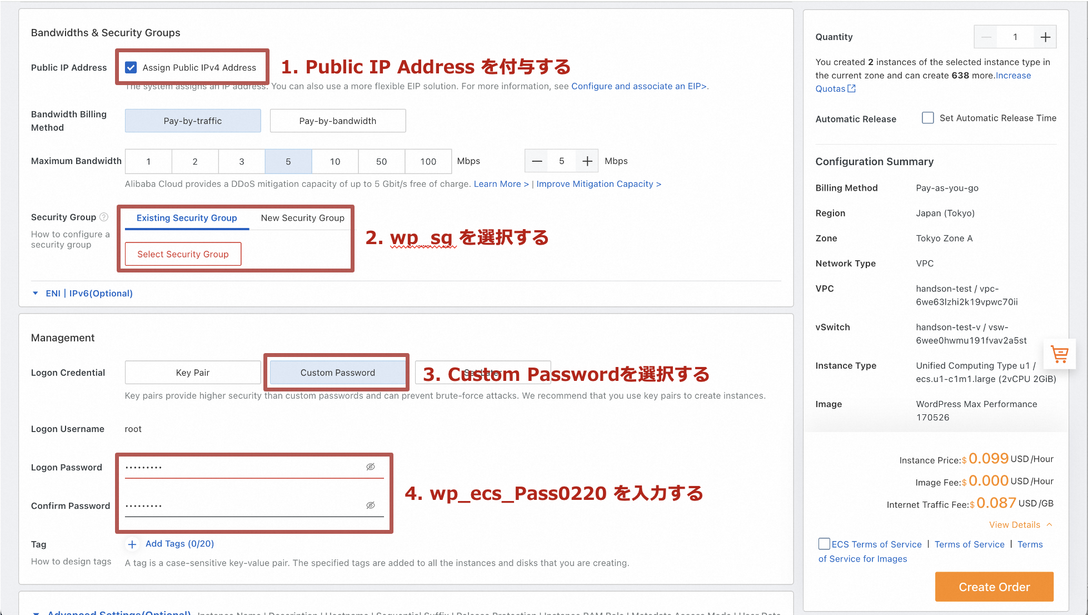Viewport: 1088px width, 615px height.
Task: Click the plus icon next to Add Tags
Action: click(132, 544)
